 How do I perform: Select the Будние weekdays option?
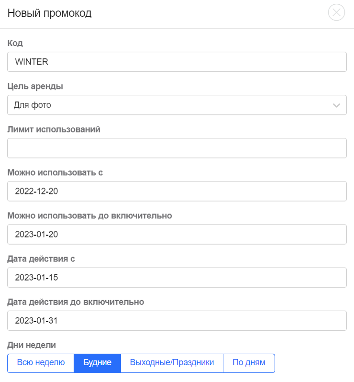click(x=98, y=363)
